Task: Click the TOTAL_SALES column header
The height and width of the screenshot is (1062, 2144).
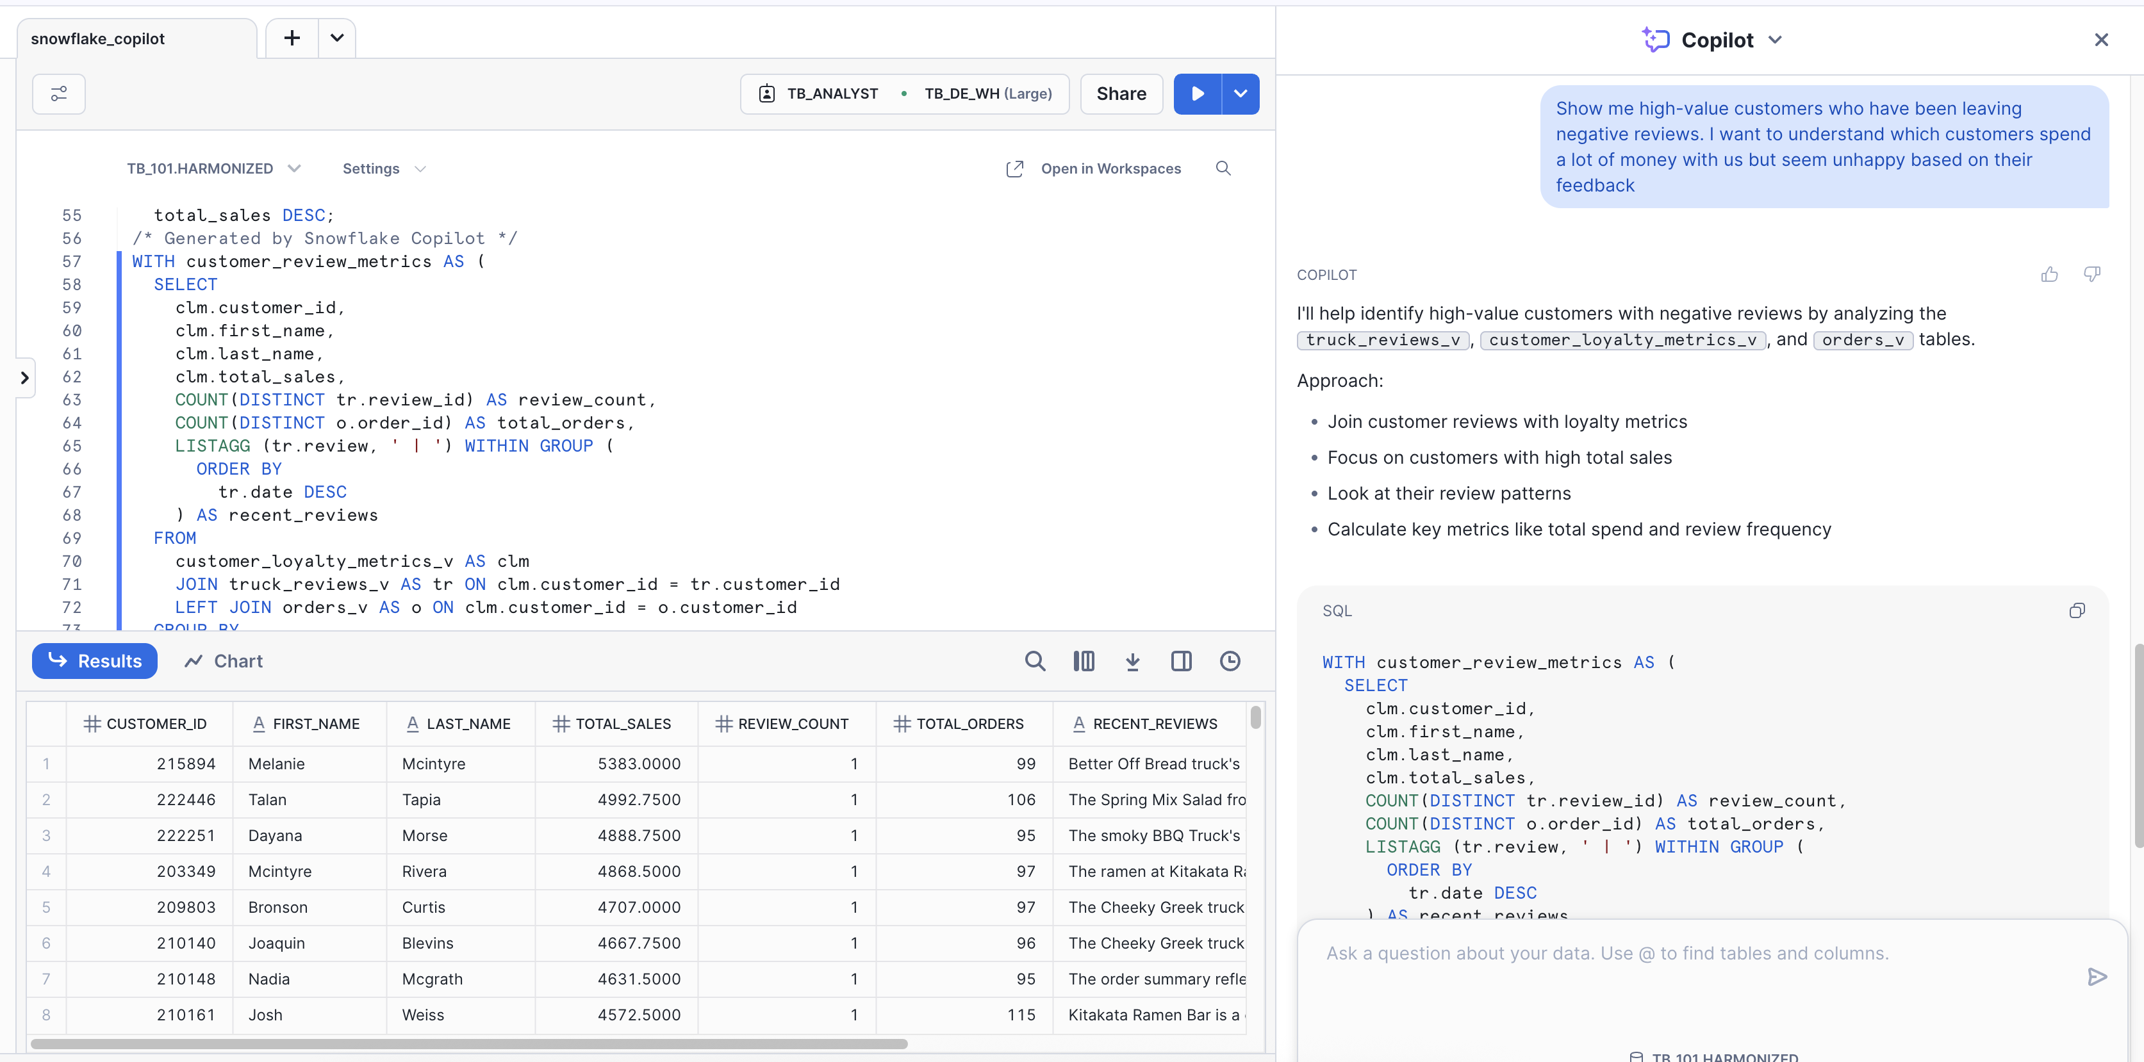Action: [616, 724]
